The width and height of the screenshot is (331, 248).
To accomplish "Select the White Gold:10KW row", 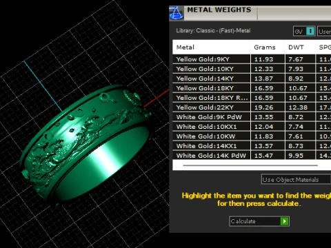I will point(252,136).
